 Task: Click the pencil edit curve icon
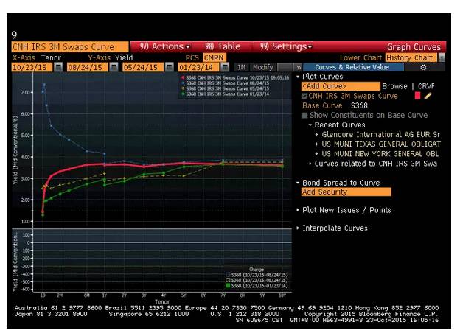428,96
